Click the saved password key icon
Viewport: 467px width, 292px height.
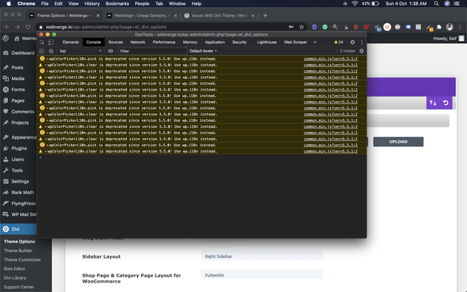[x=291, y=27]
